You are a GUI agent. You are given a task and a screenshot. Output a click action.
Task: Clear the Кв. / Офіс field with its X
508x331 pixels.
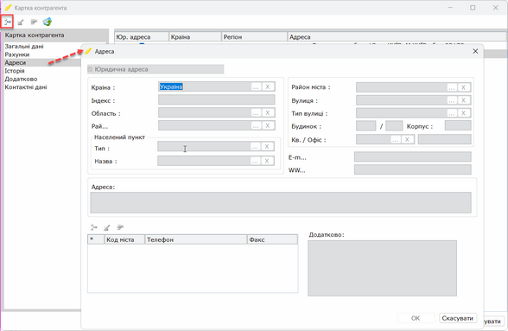(x=407, y=139)
